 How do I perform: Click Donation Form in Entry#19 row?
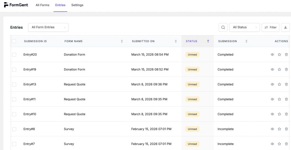coord(74,69)
